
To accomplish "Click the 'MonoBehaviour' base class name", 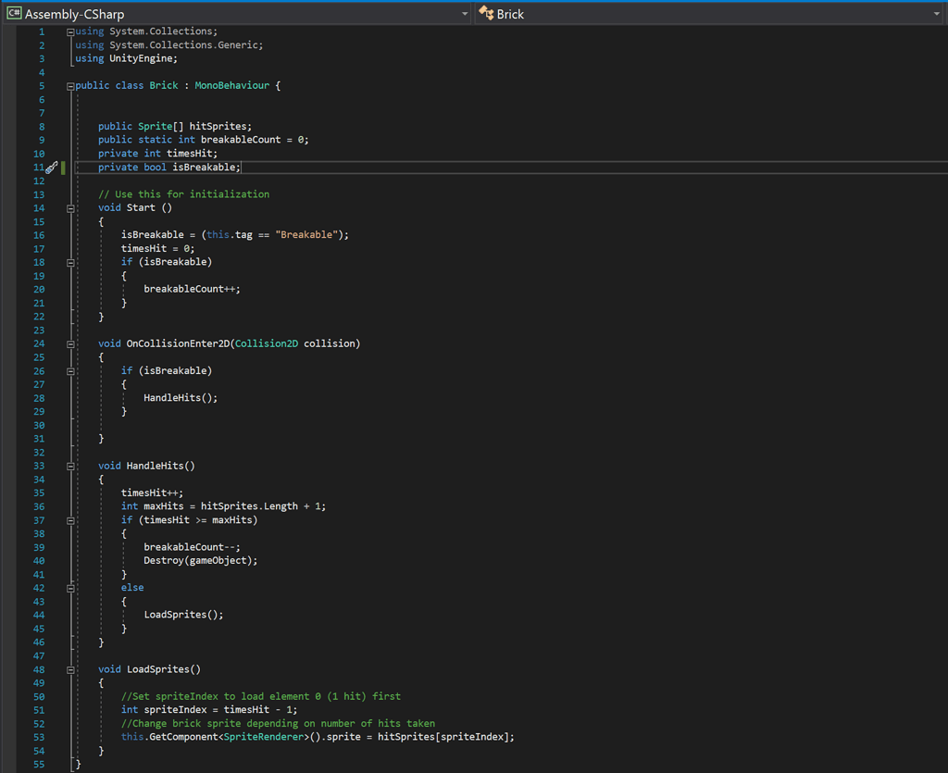I will tap(231, 86).
